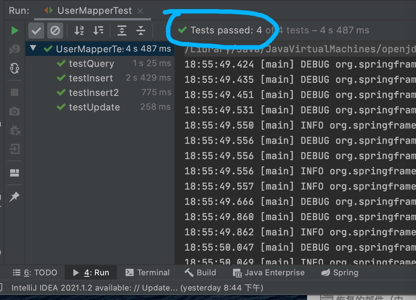Viewport: 416px width, 300px height.
Task: Click the layout restore icon in sidebar
Action: pos(15,173)
